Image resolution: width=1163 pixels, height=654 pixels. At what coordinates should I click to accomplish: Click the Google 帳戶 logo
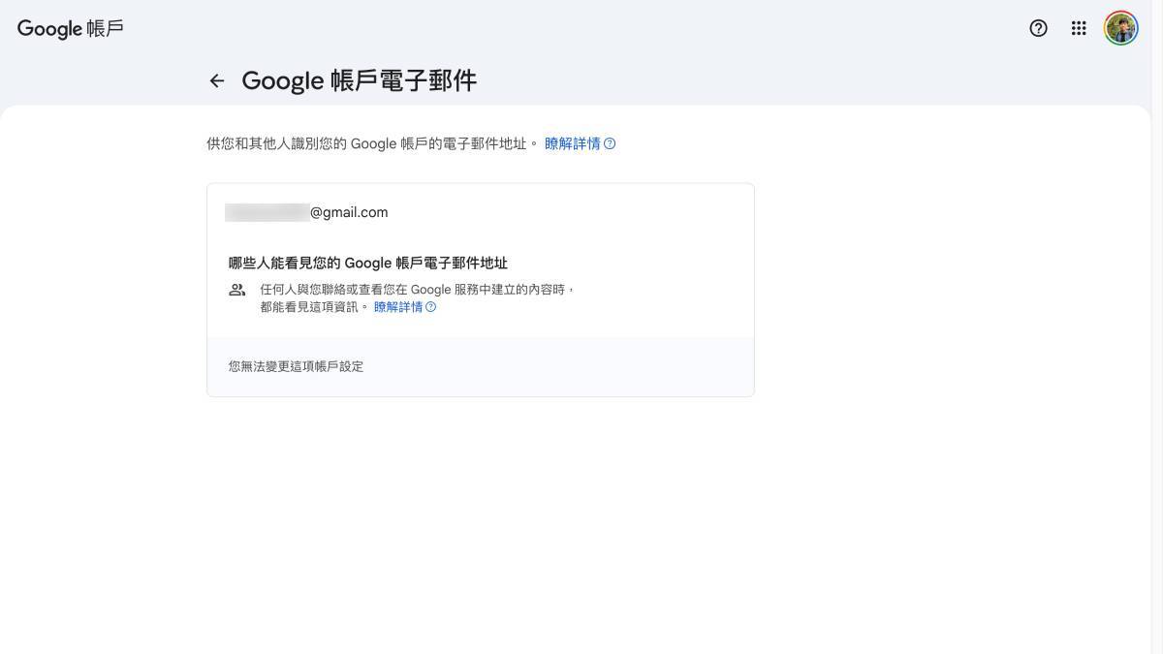pyautogui.click(x=71, y=28)
